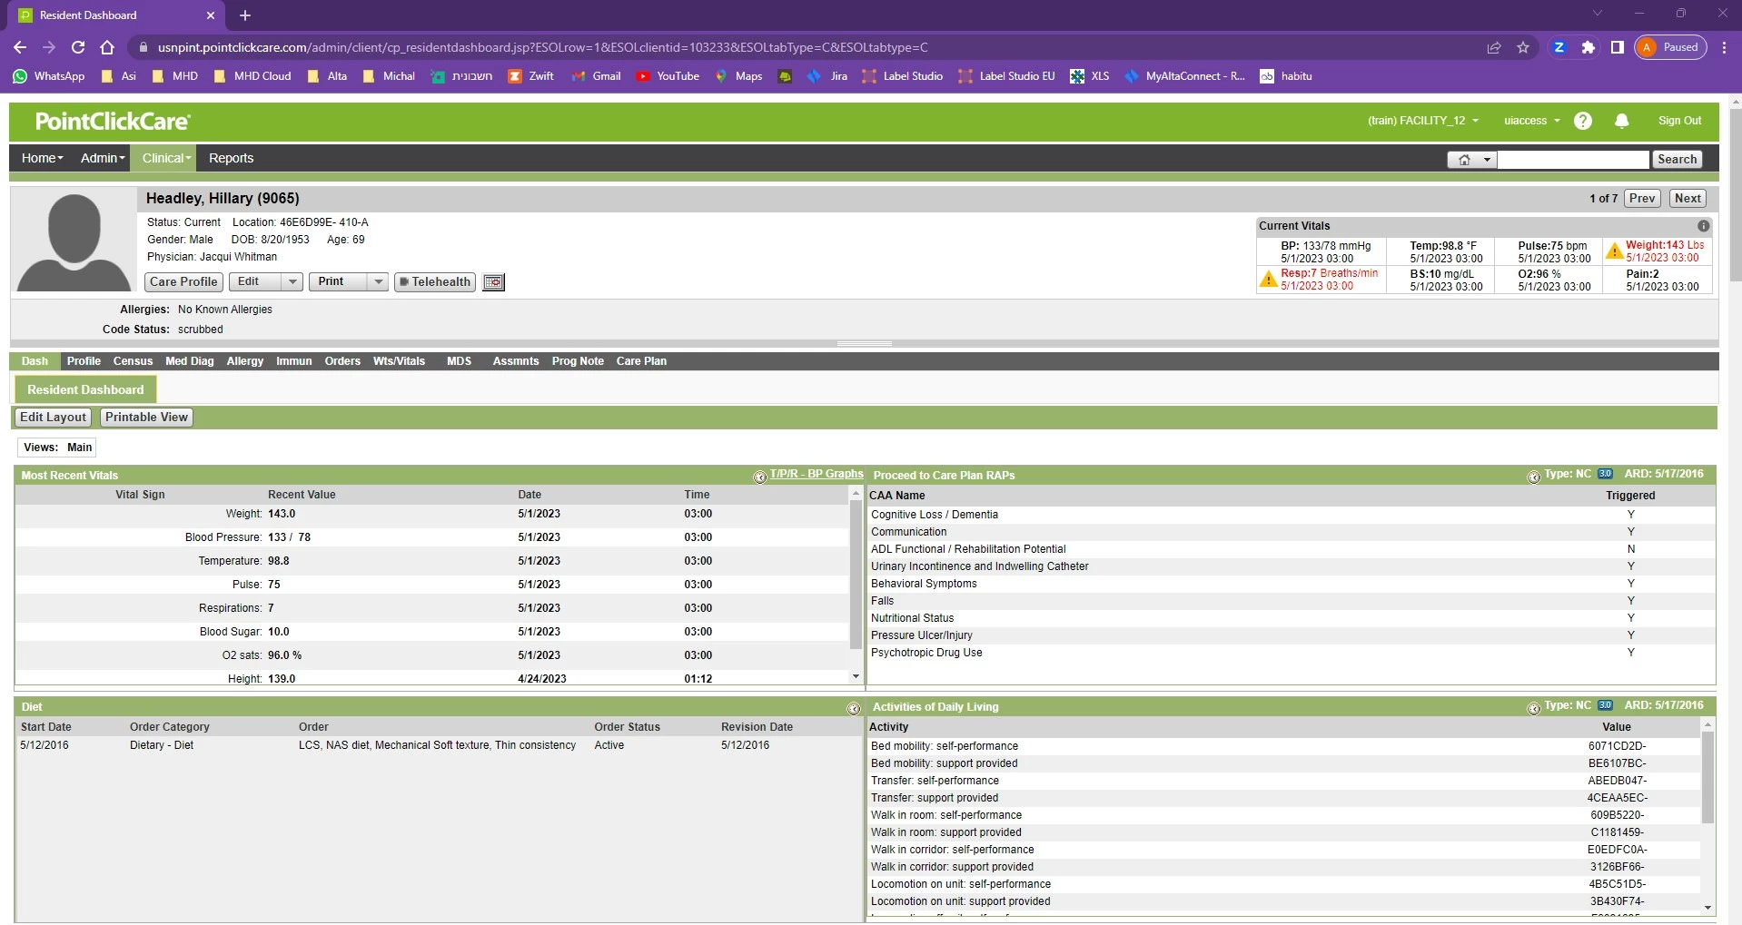Viewport: 1742px width, 925px height.
Task: Click the Current Vitals info icon
Action: [1703, 226]
